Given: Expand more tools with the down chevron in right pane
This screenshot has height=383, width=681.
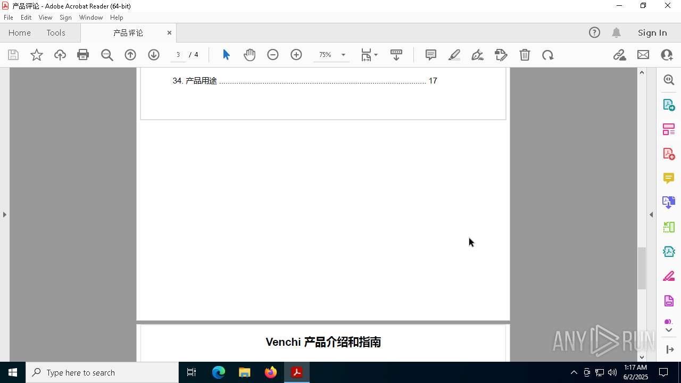Looking at the screenshot, I should pos(669,330).
